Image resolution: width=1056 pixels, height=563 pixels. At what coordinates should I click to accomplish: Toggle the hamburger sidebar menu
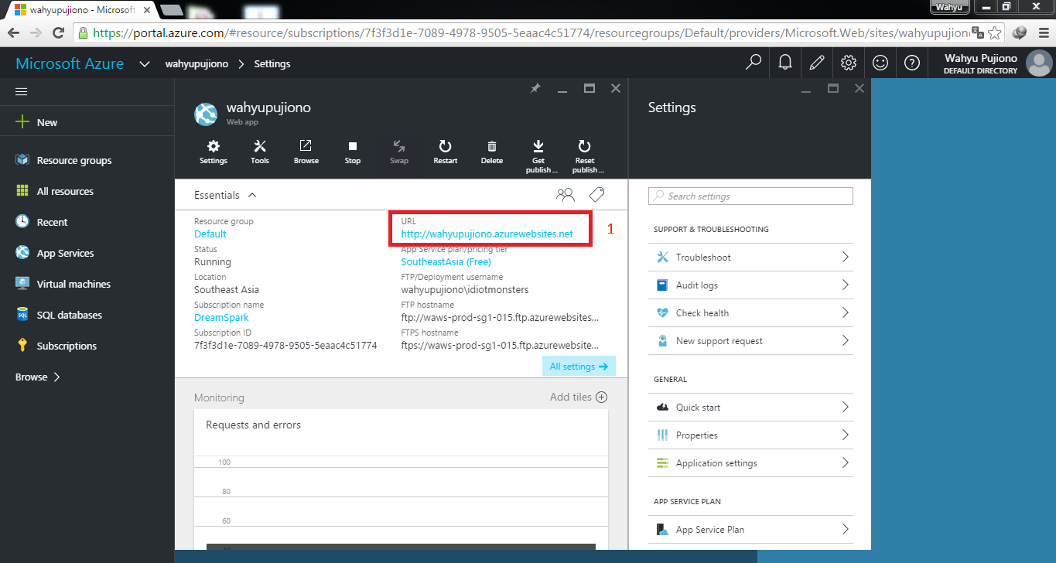[22, 91]
